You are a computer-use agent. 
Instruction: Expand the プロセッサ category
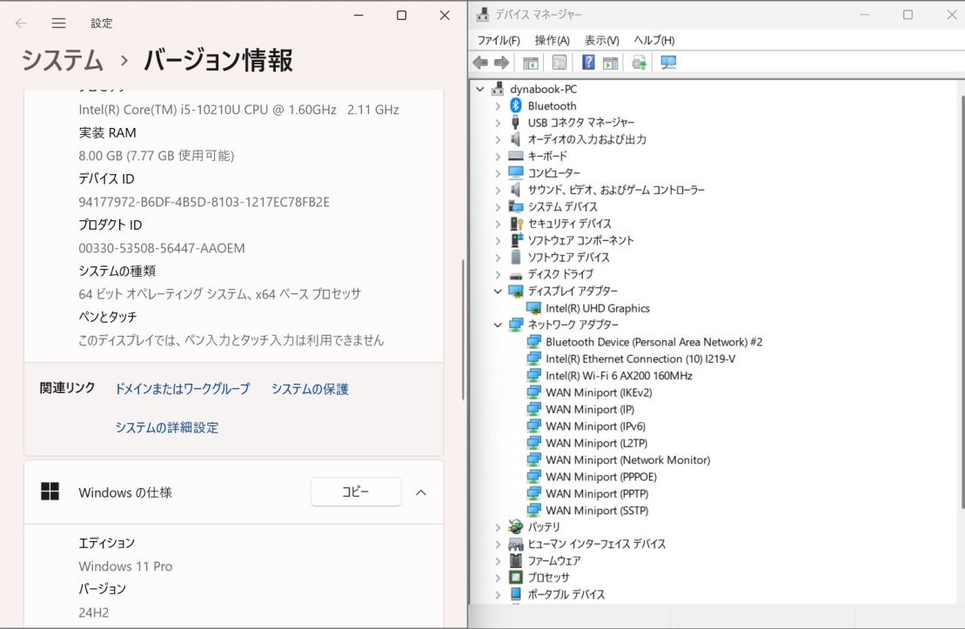pos(498,578)
